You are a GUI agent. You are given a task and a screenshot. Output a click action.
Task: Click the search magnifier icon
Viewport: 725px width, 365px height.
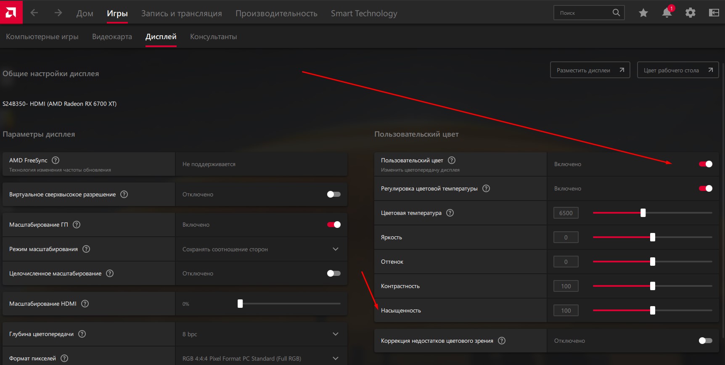pyautogui.click(x=616, y=13)
